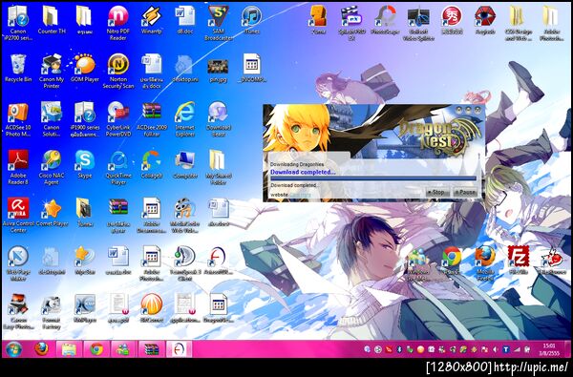Launch GOM Player
The height and width of the screenshot is (377, 573).
[x=85, y=69]
